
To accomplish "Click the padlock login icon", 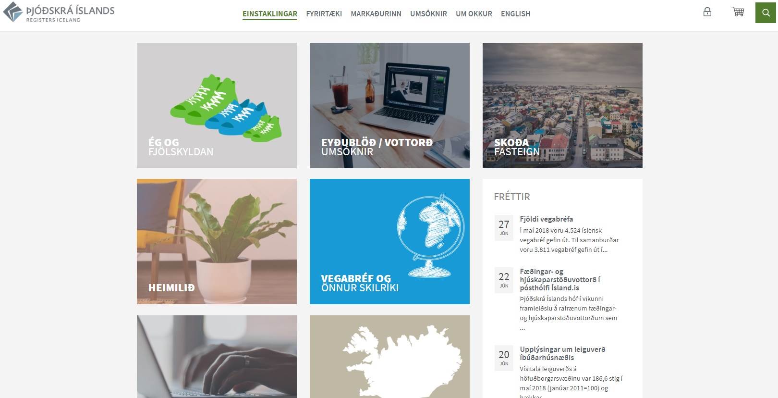I will [x=707, y=12].
